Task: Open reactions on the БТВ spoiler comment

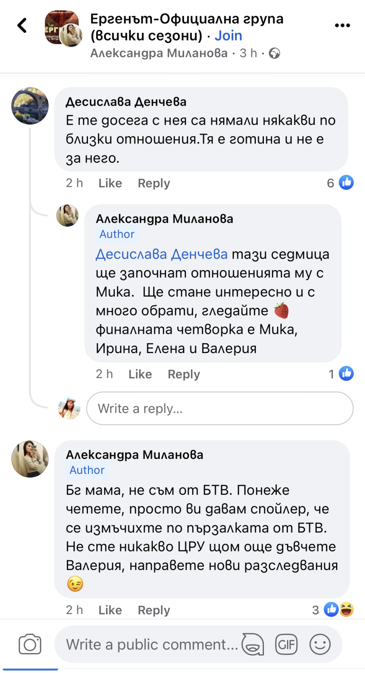Action: pos(338,610)
